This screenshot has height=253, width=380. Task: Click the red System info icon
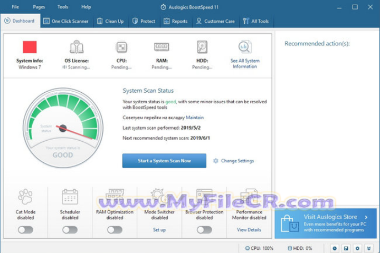[x=30, y=47]
